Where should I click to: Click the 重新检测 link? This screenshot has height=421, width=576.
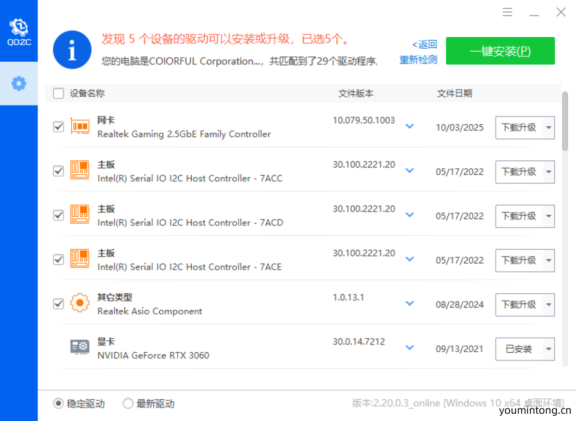(x=418, y=60)
